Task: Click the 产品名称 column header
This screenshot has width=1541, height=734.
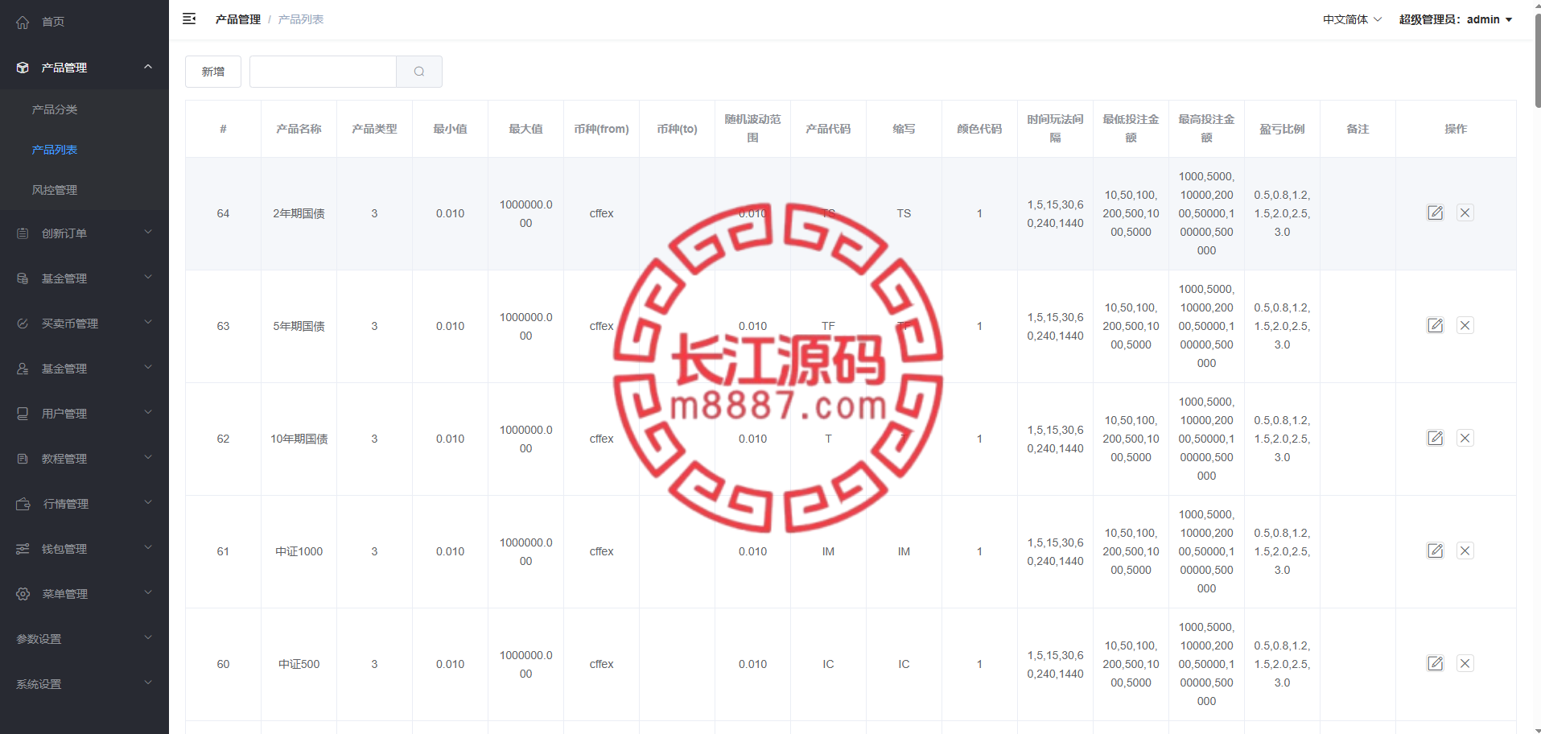Action: (299, 129)
